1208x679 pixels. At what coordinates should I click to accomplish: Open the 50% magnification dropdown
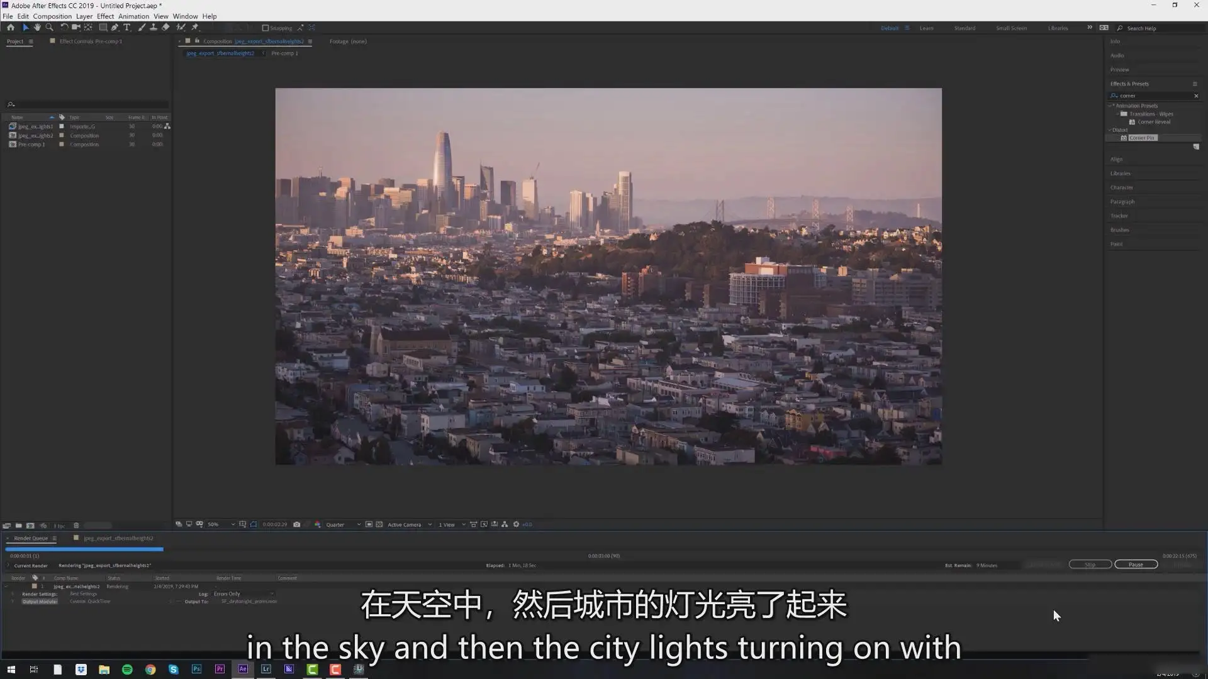coord(221,524)
